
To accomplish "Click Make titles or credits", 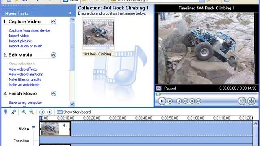I will (x=25, y=79).
